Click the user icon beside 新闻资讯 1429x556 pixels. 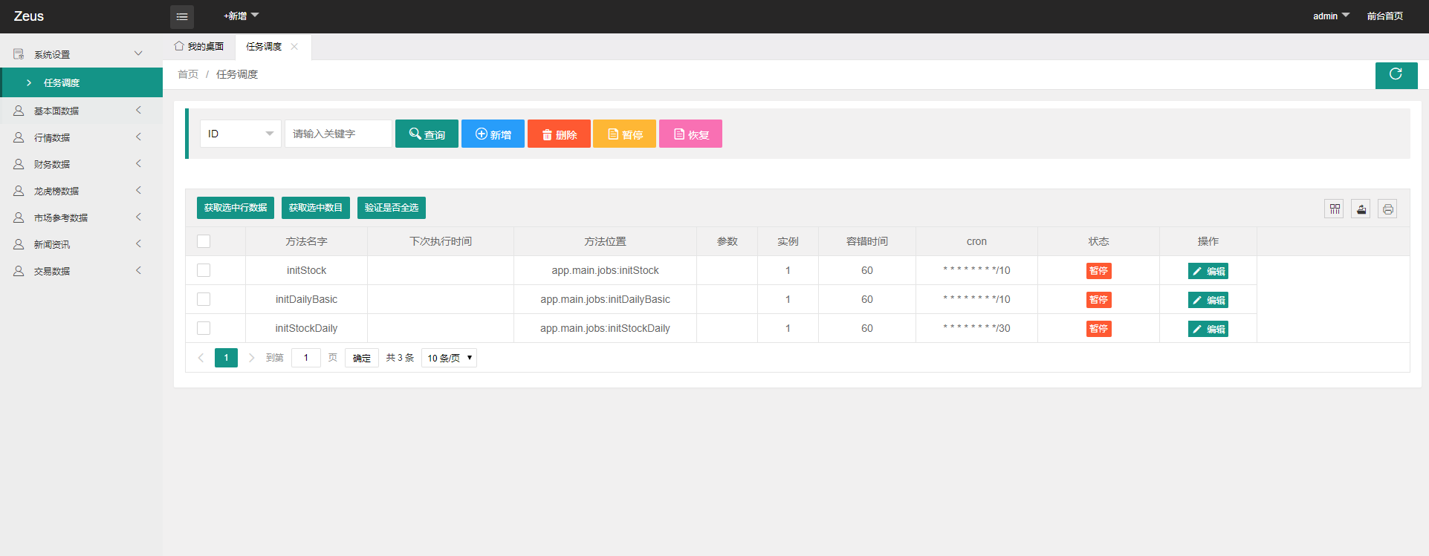point(19,244)
